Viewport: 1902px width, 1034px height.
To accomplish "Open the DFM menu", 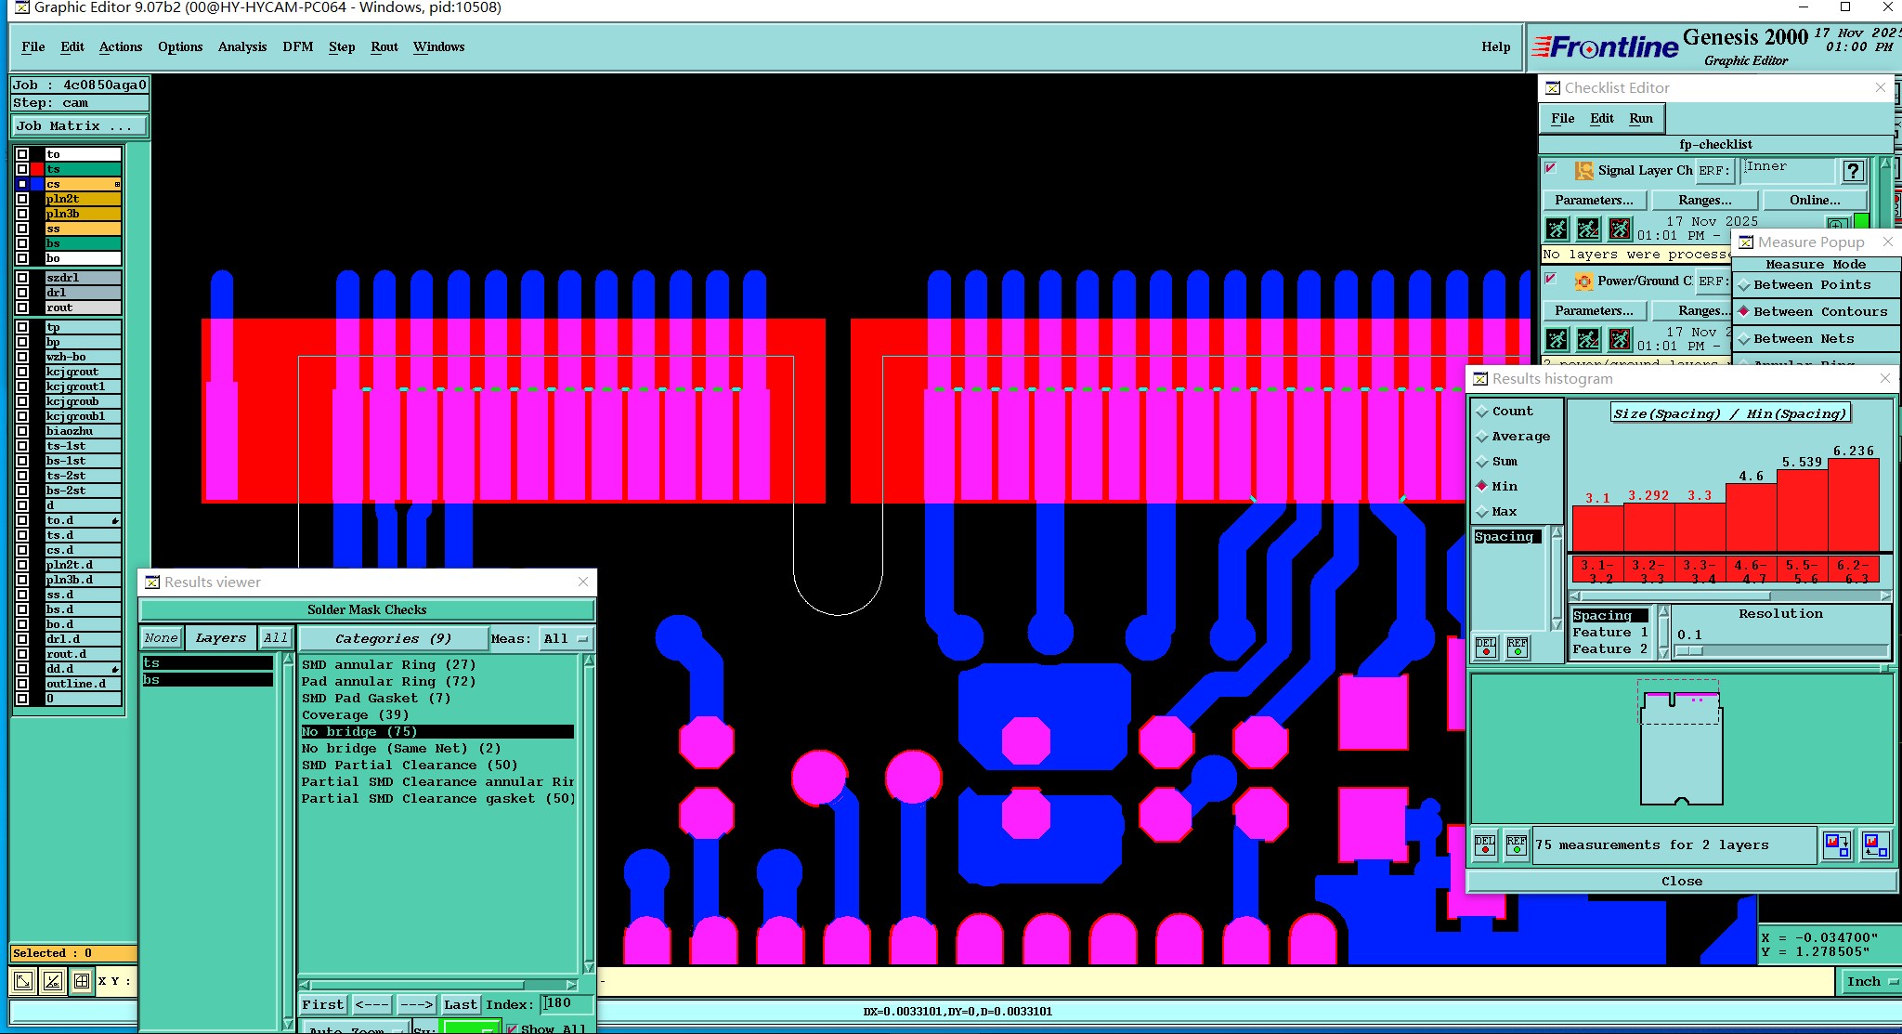I will point(297,47).
